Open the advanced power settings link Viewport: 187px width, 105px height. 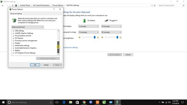coord(70,47)
